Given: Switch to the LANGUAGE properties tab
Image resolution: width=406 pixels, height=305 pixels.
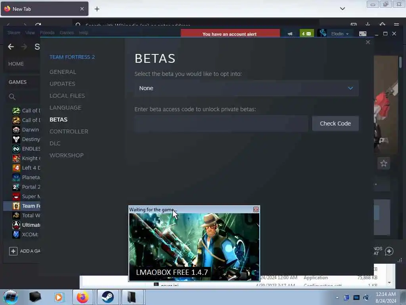Looking at the screenshot, I should click(x=65, y=108).
